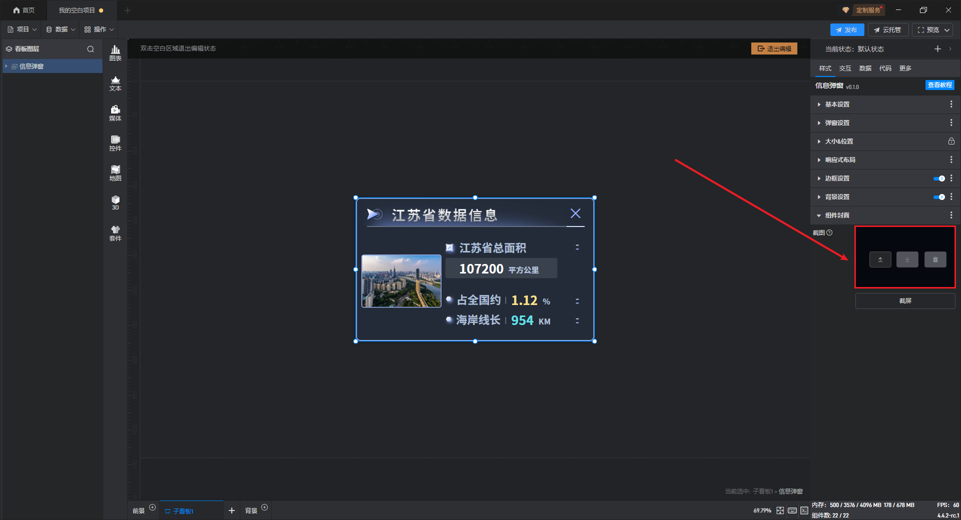This screenshot has height=520, width=961.
Task: Expand the 基本设置 section
Action: pos(819,104)
